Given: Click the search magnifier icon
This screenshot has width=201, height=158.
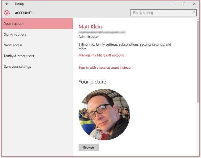Looking at the screenshot, I should point(194,13).
